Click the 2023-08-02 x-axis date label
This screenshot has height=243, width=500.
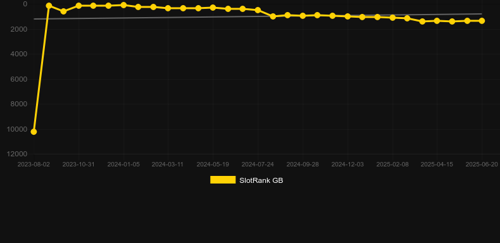click(x=34, y=165)
